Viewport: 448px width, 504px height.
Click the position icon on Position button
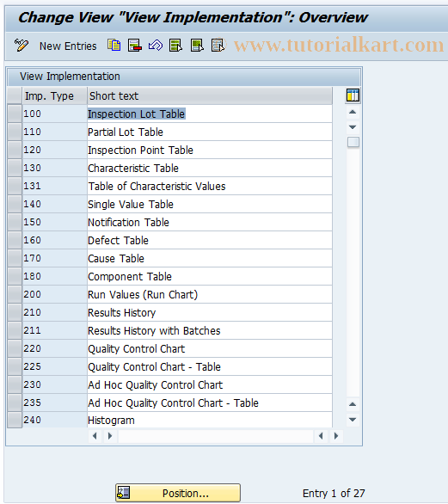click(124, 493)
